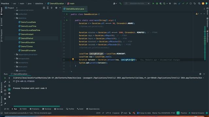Click the yellow intention lightbulb in the editor
The image size is (209, 117).
coord(73,59)
